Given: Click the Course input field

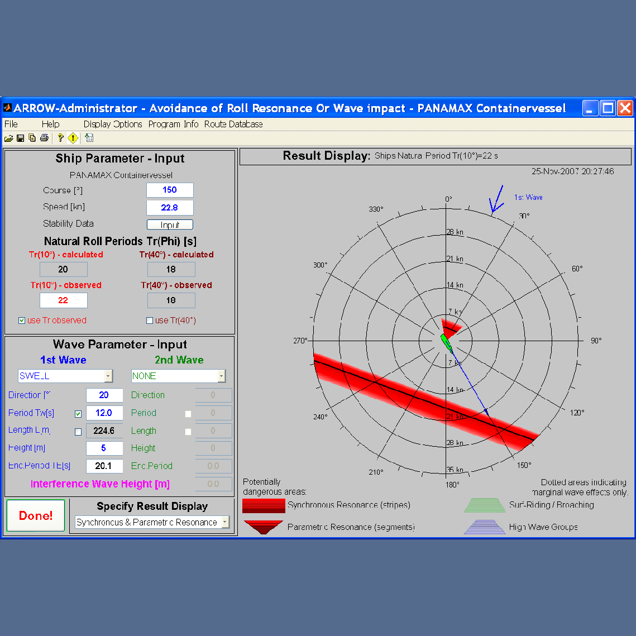Looking at the screenshot, I should tap(170, 190).
